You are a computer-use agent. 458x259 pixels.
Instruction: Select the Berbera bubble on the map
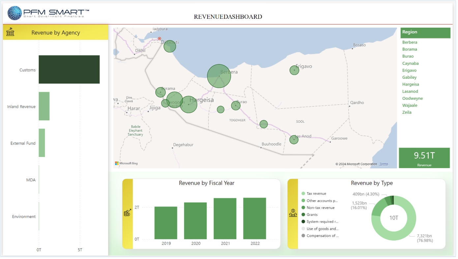point(219,76)
